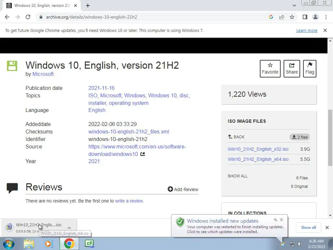Close the Windows 10, English tab
Image resolution: width=333 pixels, height=250 pixels.
(75, 6)
